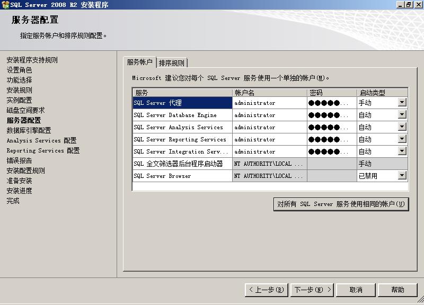Click 对所有 SQL Server 服务使用相同的帐户 button
This screenshot has width=424, height=305.
pyautogui.click(x=341, y=204)
